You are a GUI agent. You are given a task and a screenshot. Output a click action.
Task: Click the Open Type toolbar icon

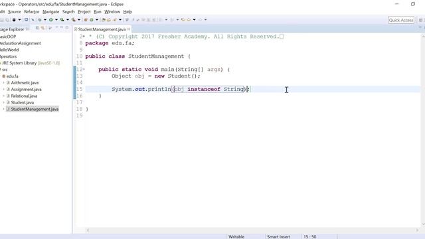(103, 20)
